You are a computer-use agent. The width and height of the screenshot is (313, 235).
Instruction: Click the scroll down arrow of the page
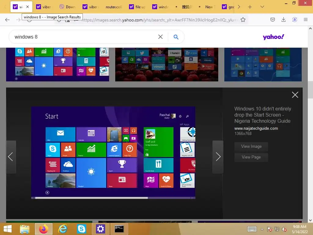(310, 220)
